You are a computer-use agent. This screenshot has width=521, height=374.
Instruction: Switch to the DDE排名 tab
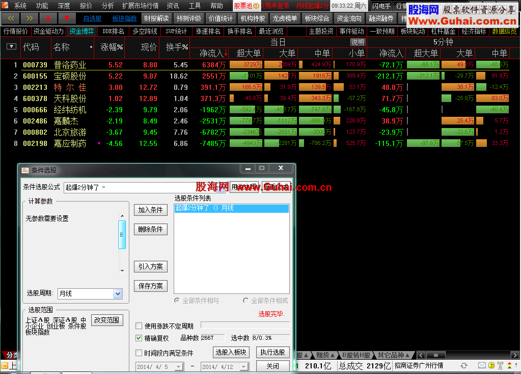click(113, 31)
